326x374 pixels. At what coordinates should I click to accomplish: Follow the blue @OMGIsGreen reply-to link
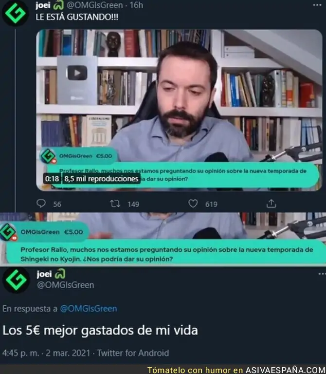click(89, 308)
